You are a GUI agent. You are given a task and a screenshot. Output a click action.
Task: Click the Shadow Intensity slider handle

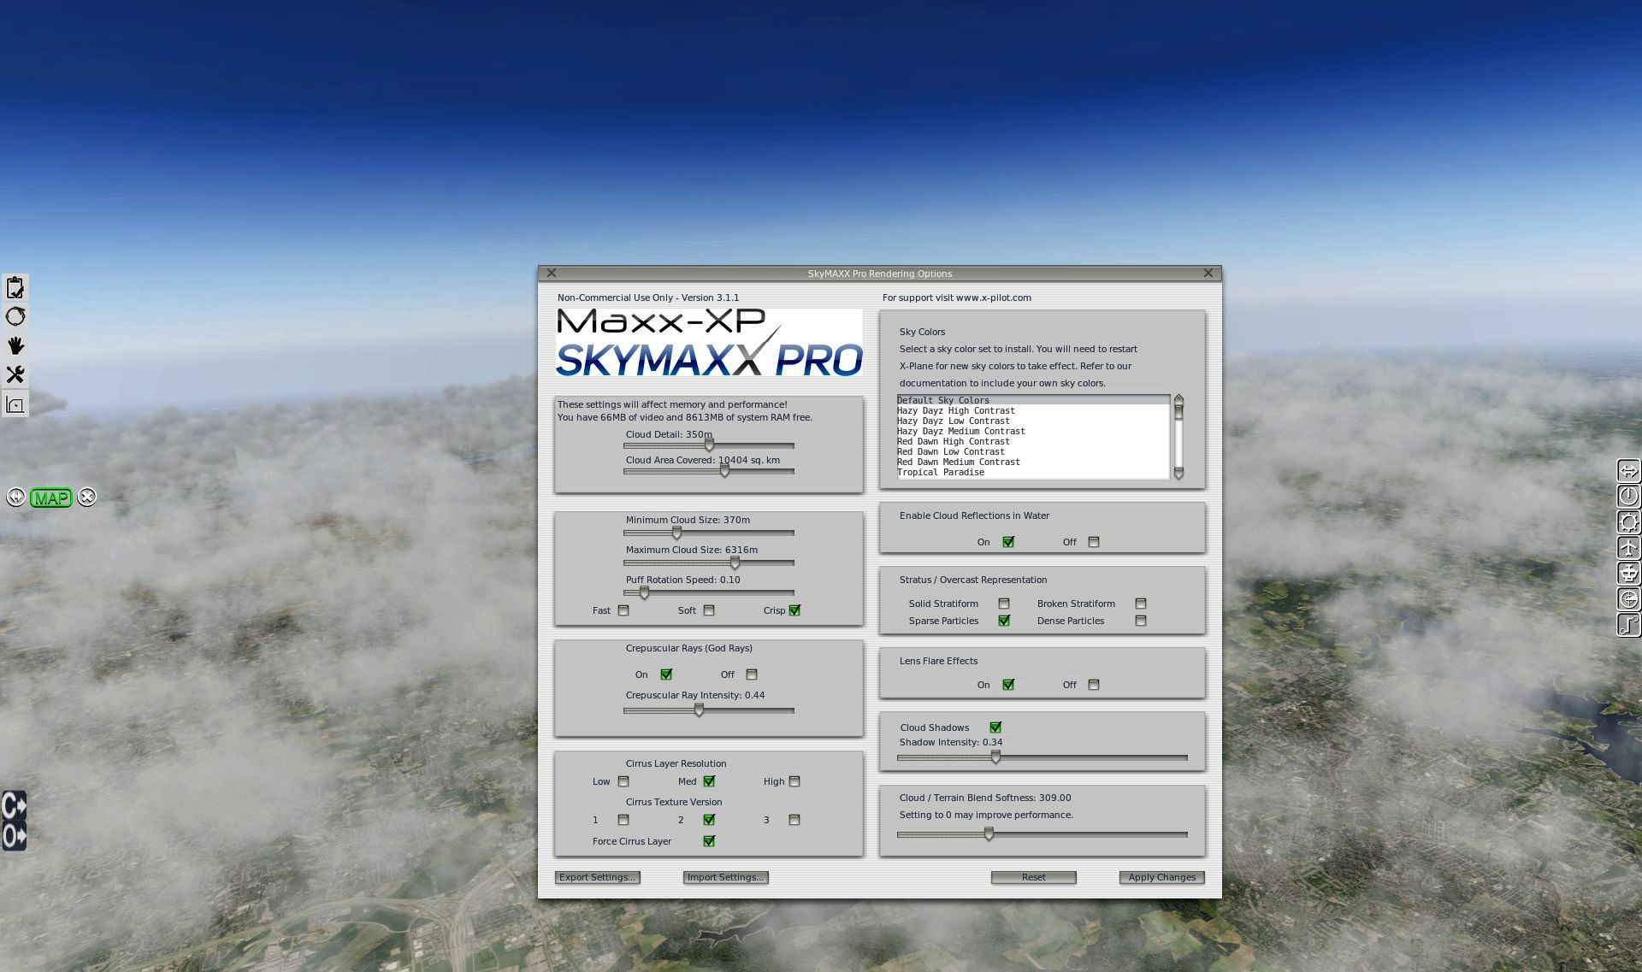[995, 757]
